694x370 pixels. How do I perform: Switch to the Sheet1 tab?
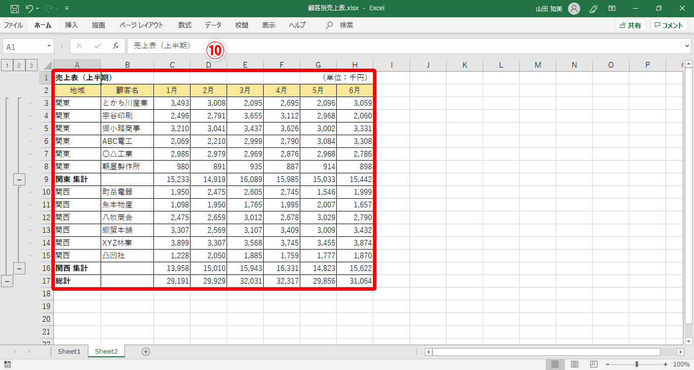[x=69, y=351]
